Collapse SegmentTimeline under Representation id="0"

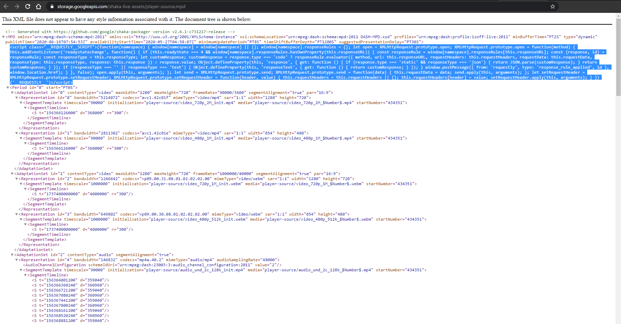26,107
